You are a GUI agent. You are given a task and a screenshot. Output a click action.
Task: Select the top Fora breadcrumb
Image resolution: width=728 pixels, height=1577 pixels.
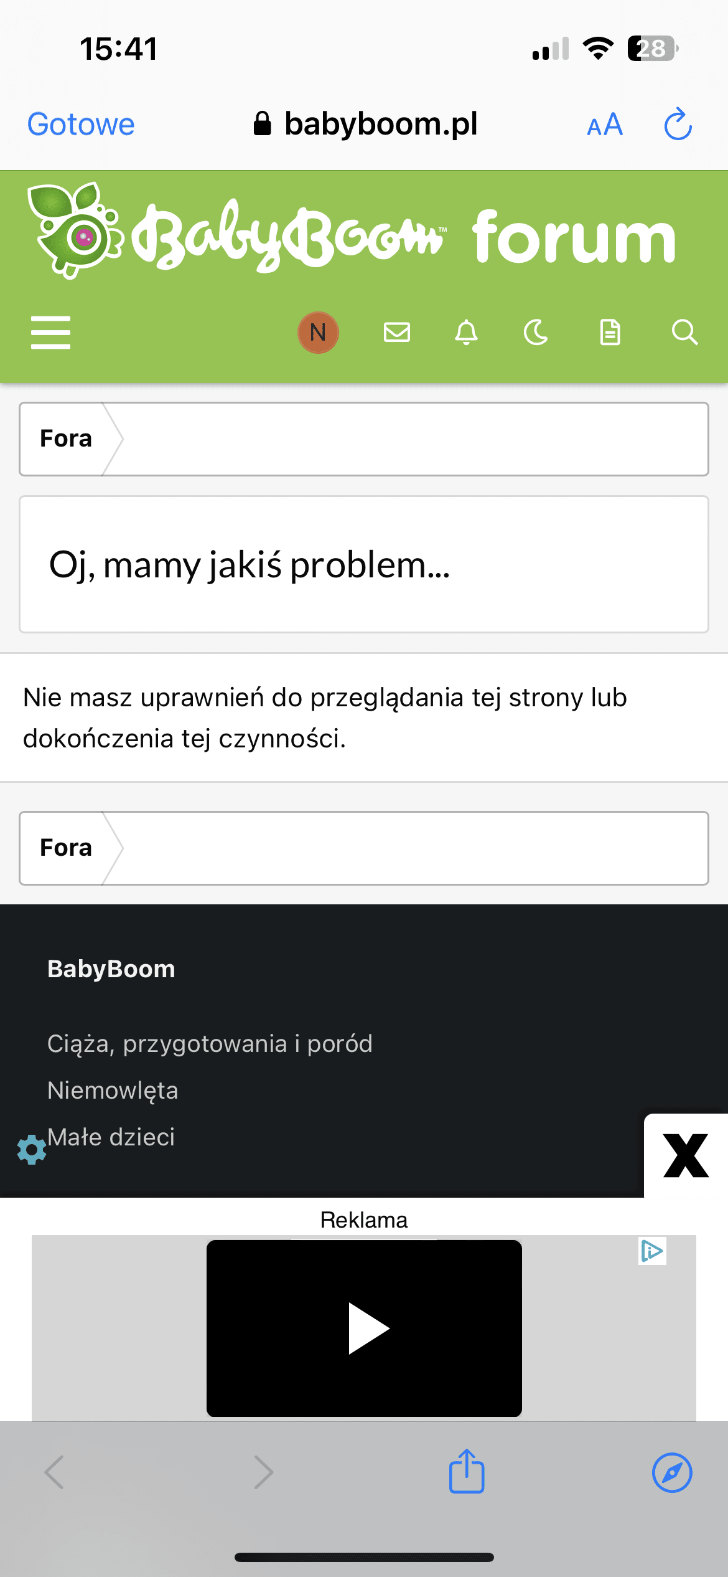click(66, 439)
